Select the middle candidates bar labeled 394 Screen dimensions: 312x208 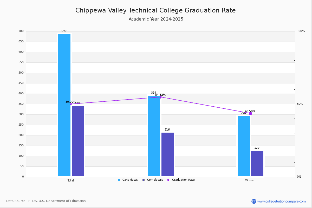pos(154,136)
